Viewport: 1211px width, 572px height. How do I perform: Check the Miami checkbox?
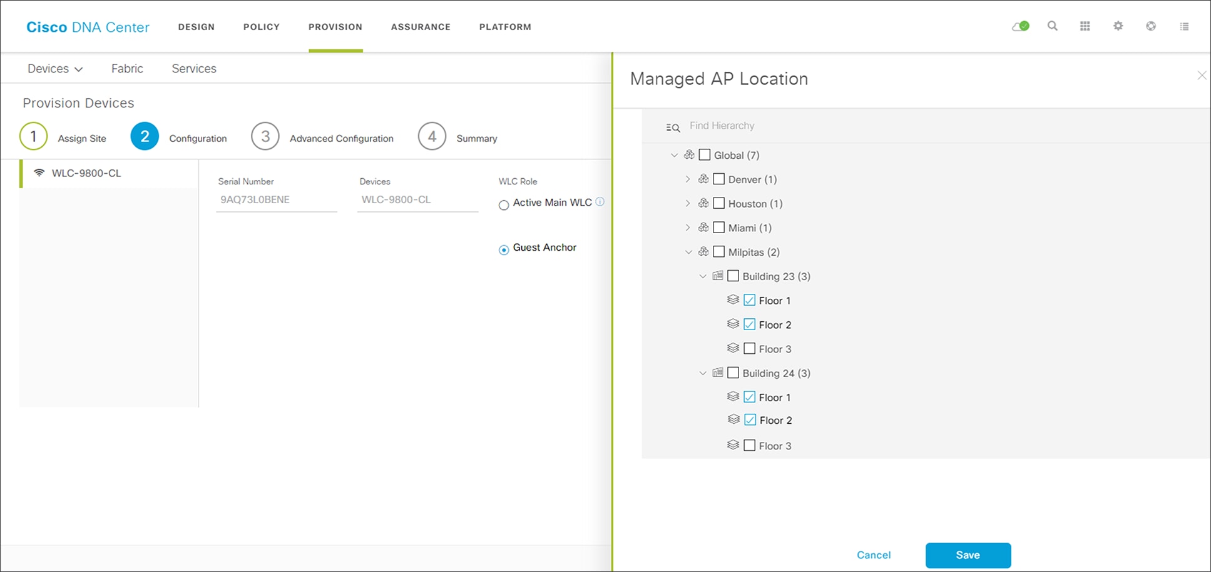(x=719, y=228)
